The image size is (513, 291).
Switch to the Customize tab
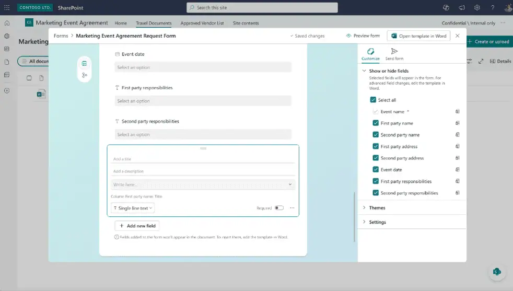(x=370, y=54)
